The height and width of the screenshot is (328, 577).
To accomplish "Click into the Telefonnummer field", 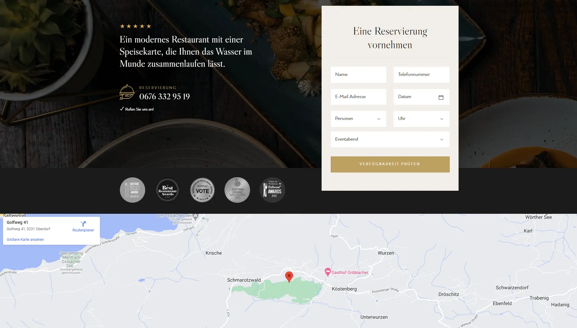I will [x=422, y=75].
